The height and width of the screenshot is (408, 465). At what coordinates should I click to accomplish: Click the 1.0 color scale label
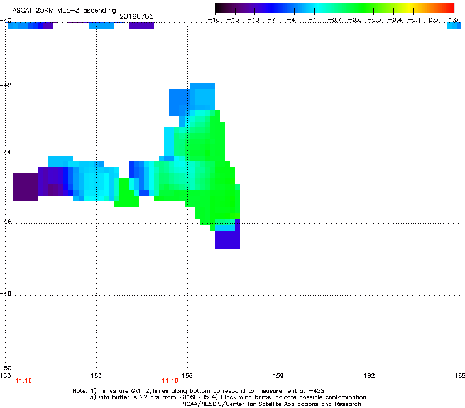point(454,20)
